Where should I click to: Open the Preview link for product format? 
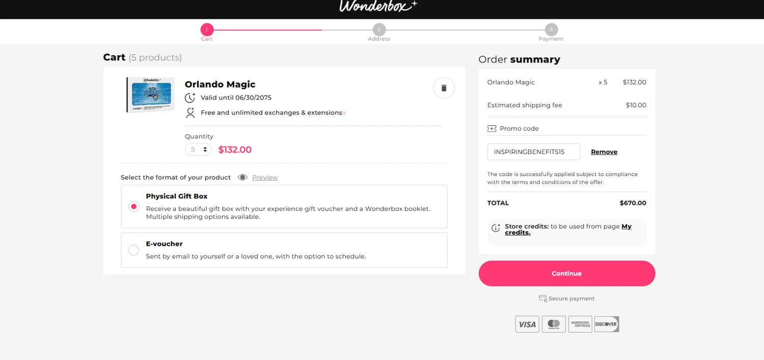coord(265,177)
